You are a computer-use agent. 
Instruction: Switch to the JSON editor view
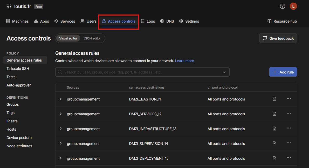92,38
